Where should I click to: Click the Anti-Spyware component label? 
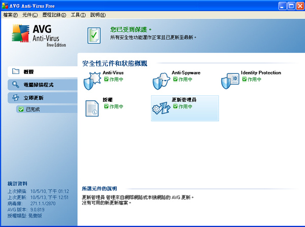pyautogui.click(x=186, y=72)
